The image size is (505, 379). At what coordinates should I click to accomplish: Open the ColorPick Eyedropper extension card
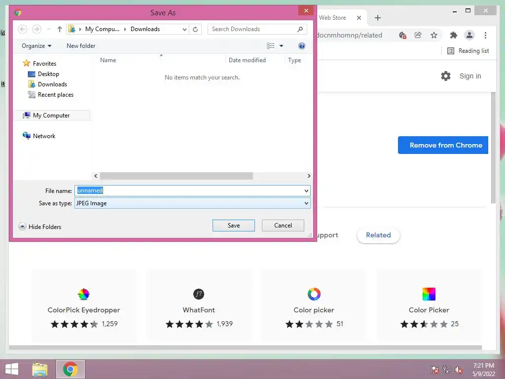84,305
